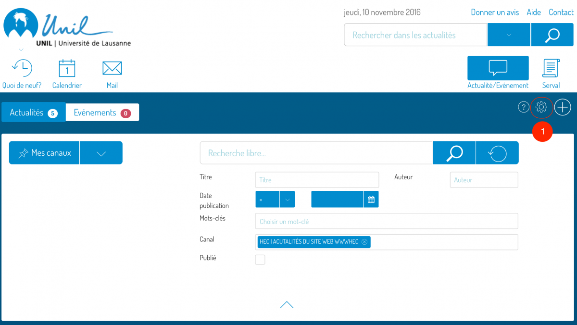
Task: Click the Donner un avis link
Action: [x=495, y=12]
